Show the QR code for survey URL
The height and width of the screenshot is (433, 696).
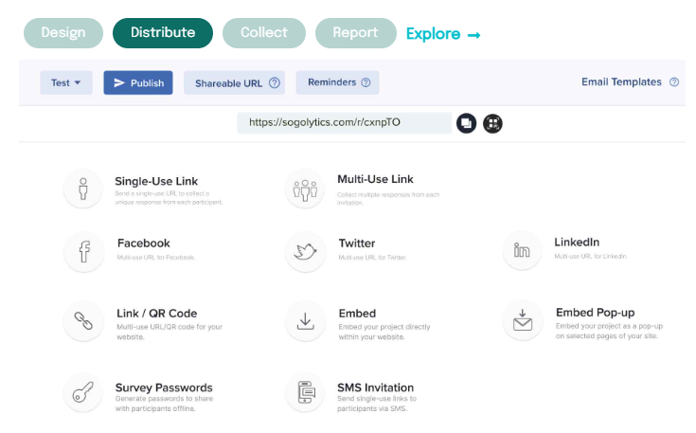click(492, 123)
